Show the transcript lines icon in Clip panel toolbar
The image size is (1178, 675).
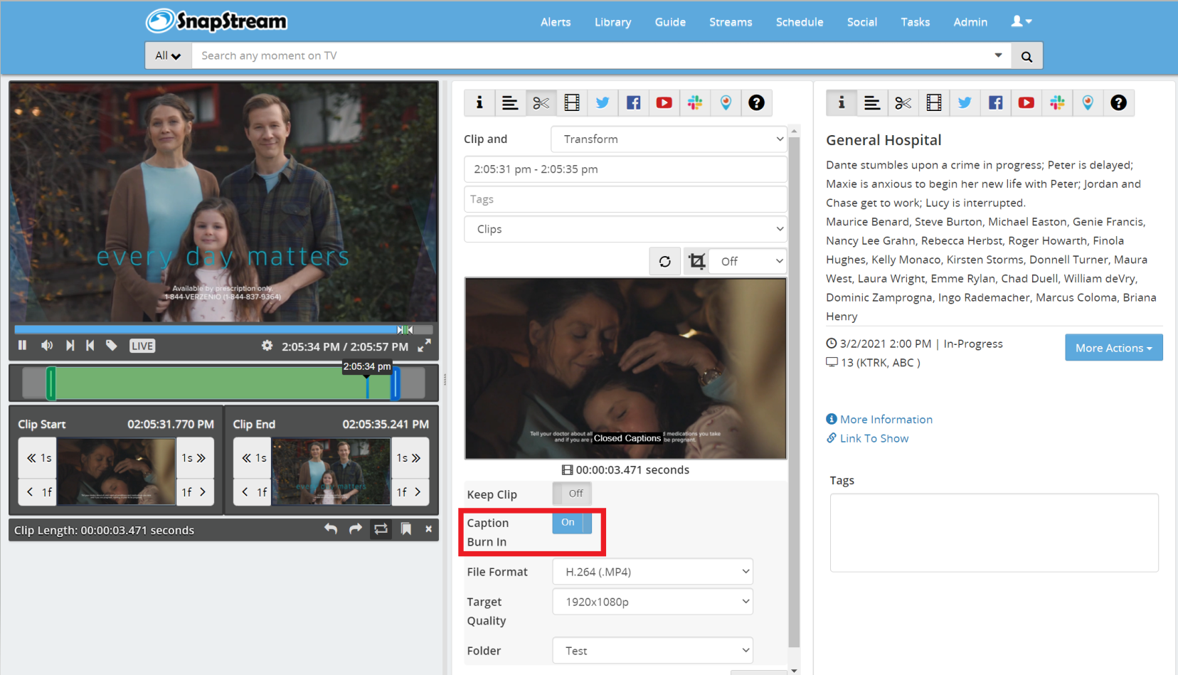tap(510, 103)
